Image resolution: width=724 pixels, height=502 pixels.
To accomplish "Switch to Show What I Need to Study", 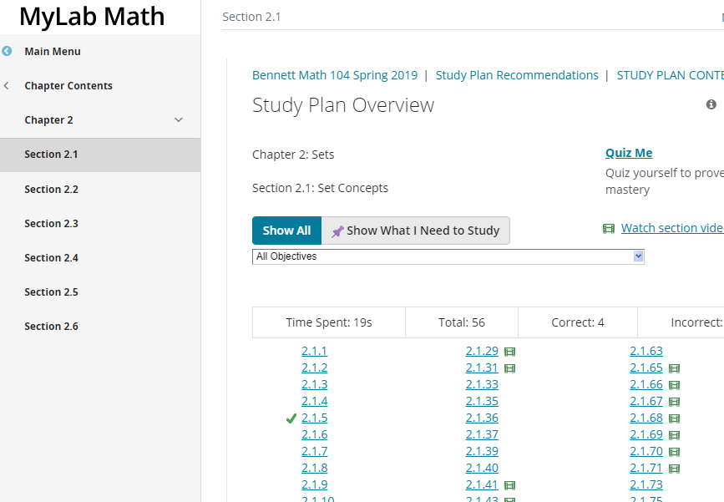I will point(416,231).
